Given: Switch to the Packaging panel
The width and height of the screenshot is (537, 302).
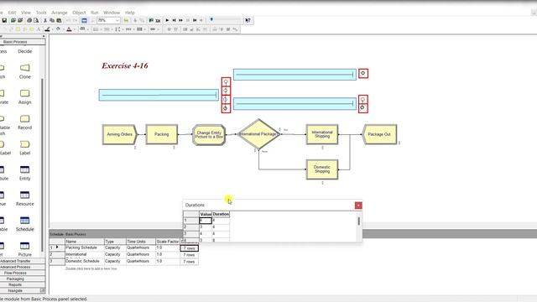Looking at the screenshot, I should [23, 279].
